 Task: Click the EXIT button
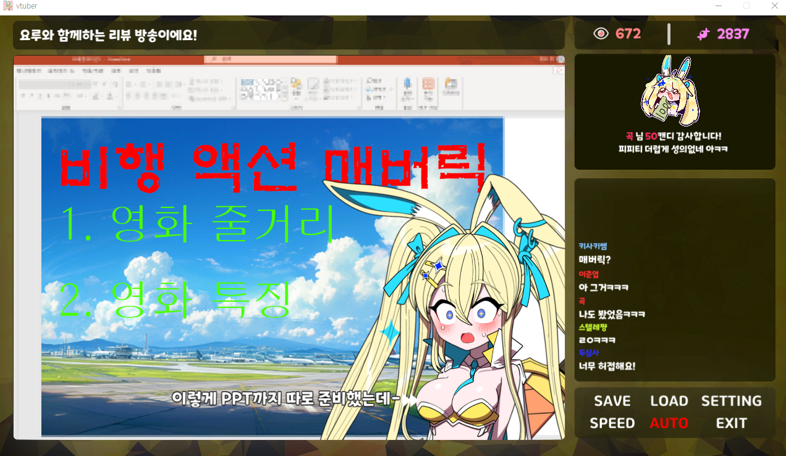click(x=732, y=423)
